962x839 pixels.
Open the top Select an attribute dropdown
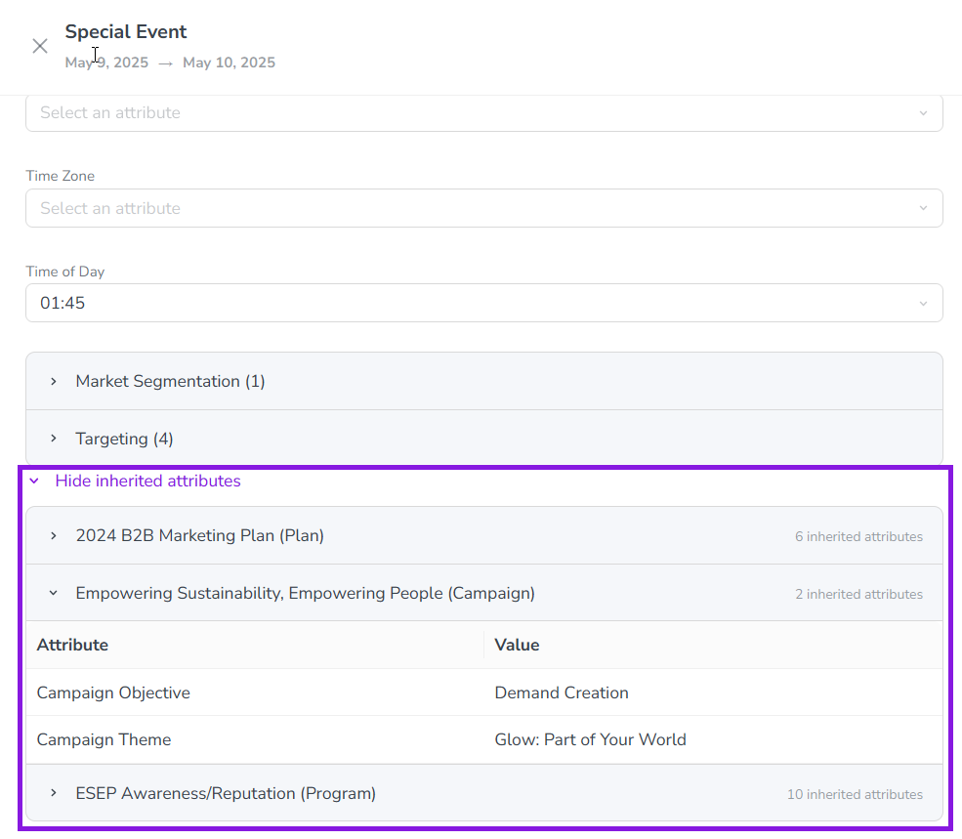pos(484,113)
